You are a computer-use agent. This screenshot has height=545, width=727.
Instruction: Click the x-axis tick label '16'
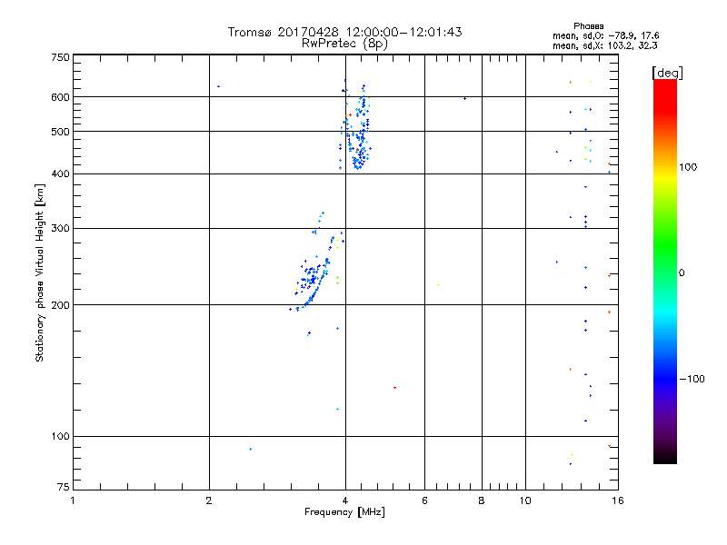pos(618,500)
